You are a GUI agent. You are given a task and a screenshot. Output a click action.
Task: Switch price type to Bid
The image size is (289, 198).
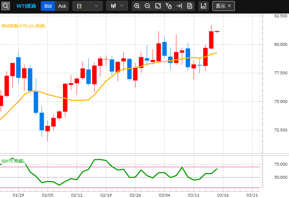48,6
